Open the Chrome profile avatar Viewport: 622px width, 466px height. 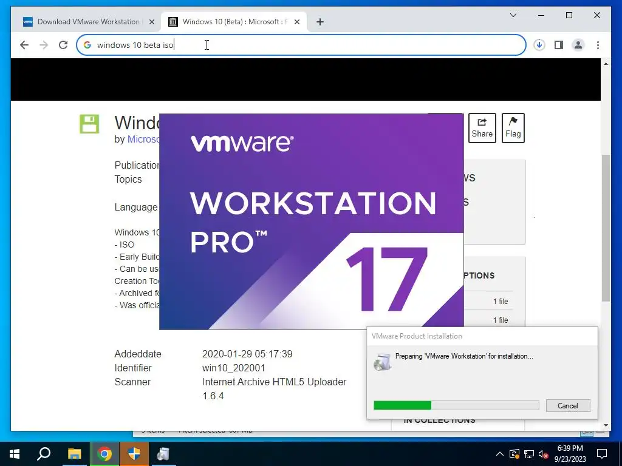tap(578, 45)
